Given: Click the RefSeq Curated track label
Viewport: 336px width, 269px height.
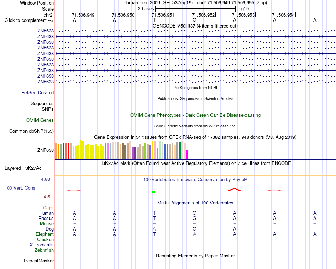Looking at the screenshot, I should point(37,92).
